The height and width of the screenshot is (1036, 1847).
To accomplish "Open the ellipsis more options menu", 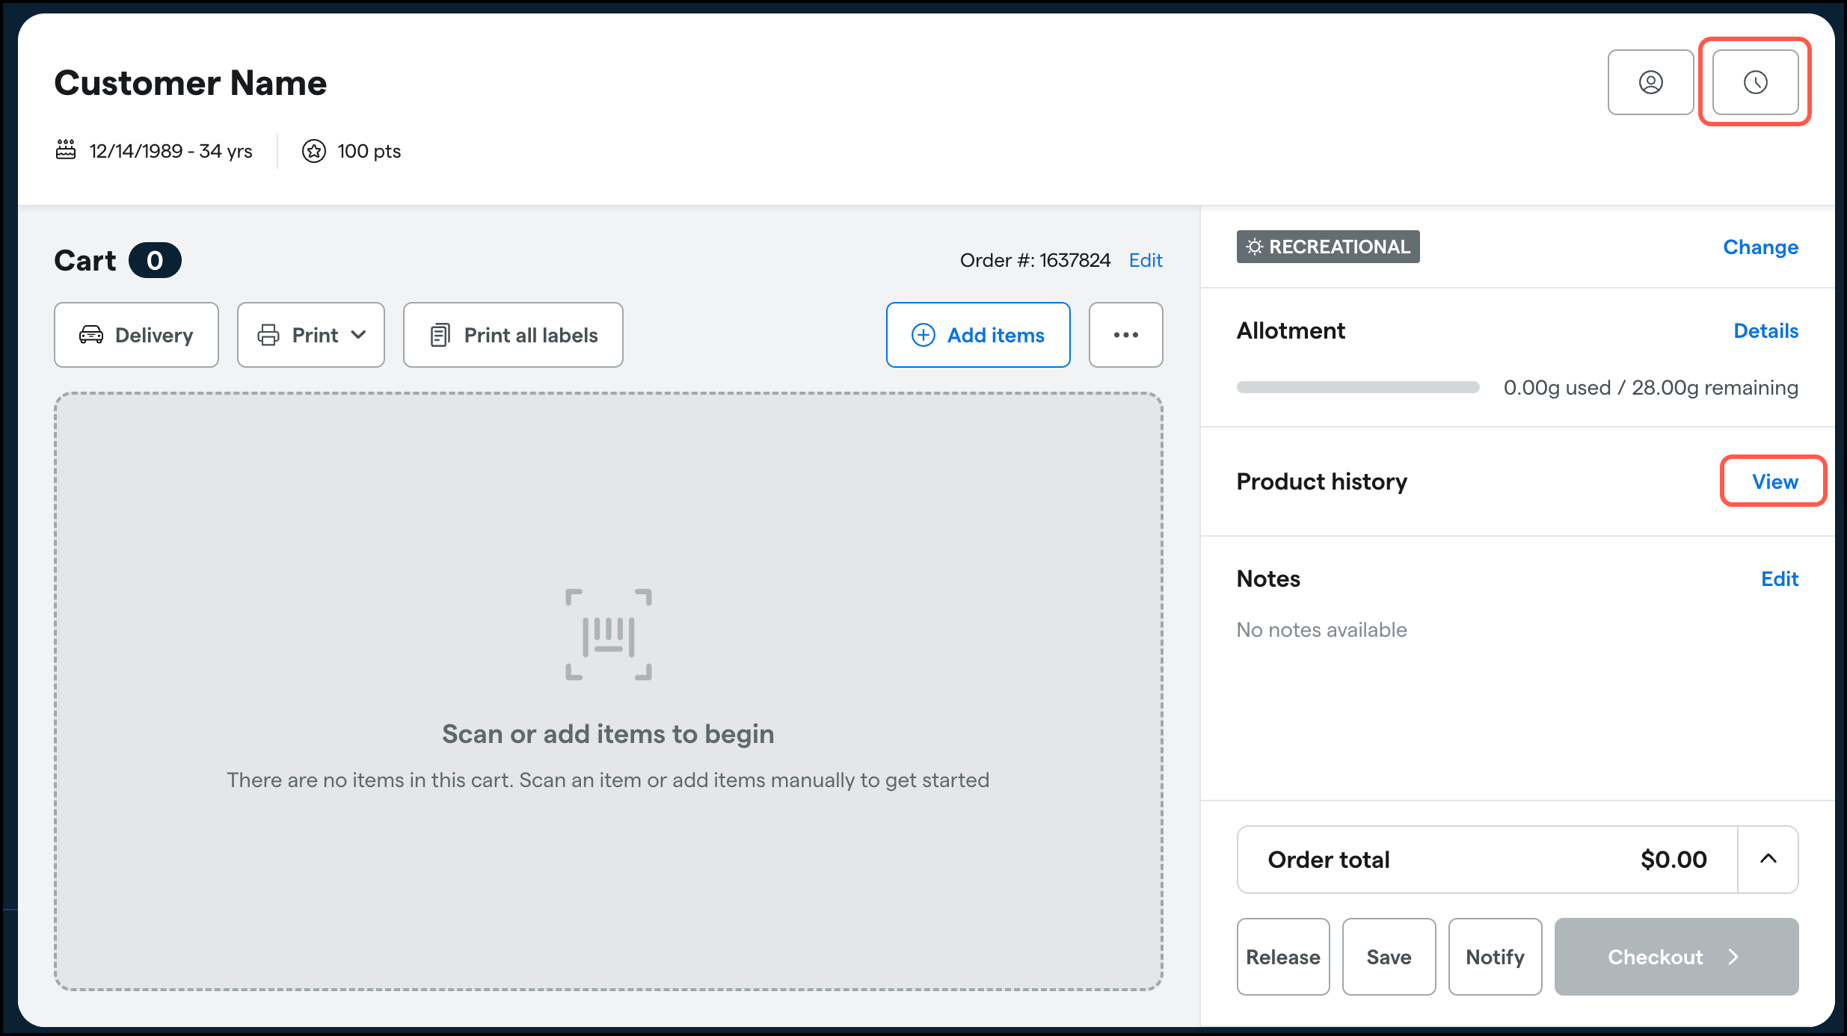I will [1125, 335].
